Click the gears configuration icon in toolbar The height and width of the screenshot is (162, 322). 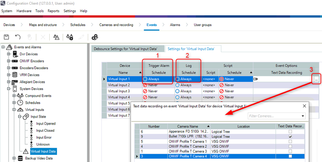tap(95, 37)
